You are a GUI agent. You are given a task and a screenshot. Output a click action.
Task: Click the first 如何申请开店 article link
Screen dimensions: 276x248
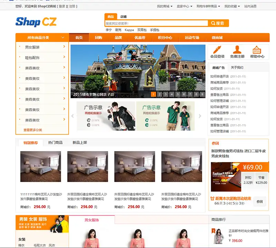tap(219, 76)
